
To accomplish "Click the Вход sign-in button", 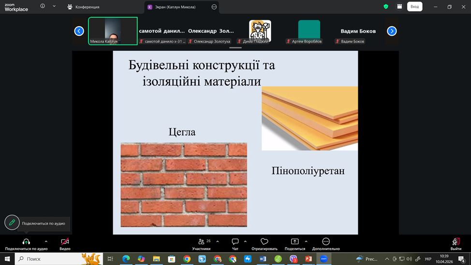I will 414,7.
